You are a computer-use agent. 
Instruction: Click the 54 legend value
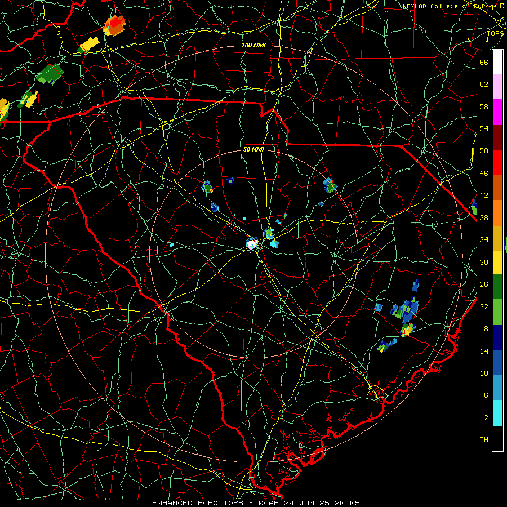click(484, 128)
